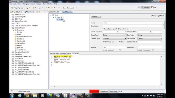Open the Element Type dropdown
The image size is (175, 98).
pos(114,38)
